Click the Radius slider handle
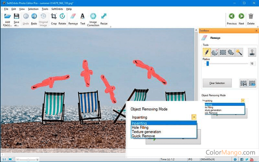Screen dimensions: 259x162 tap(208, 63)
